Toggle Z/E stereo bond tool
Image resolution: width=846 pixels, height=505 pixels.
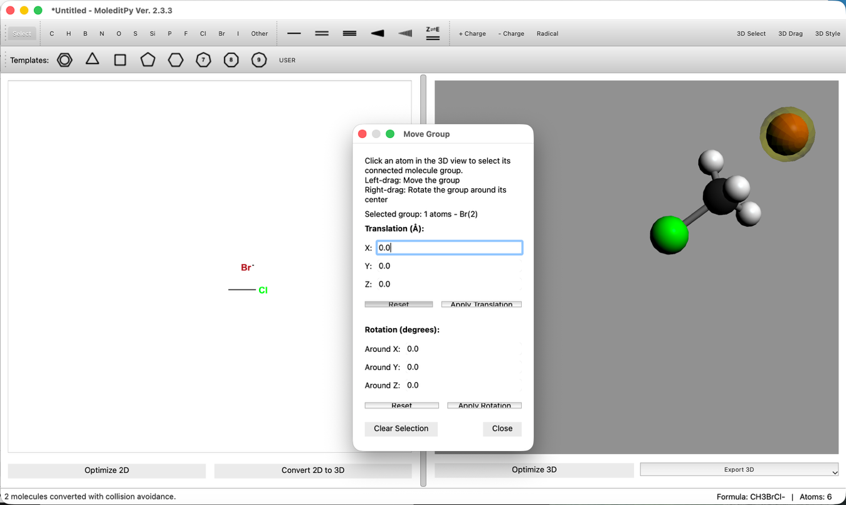pyautogui.click(x=433, y=34)
